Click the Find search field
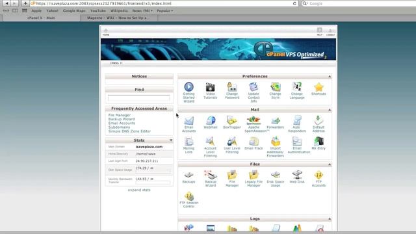 point(138,98)
